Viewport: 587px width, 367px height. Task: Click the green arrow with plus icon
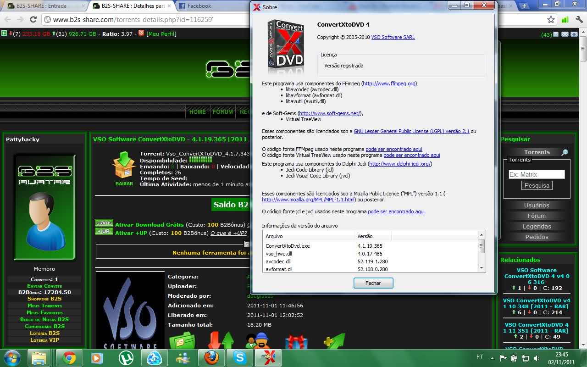tap(334, 342)
